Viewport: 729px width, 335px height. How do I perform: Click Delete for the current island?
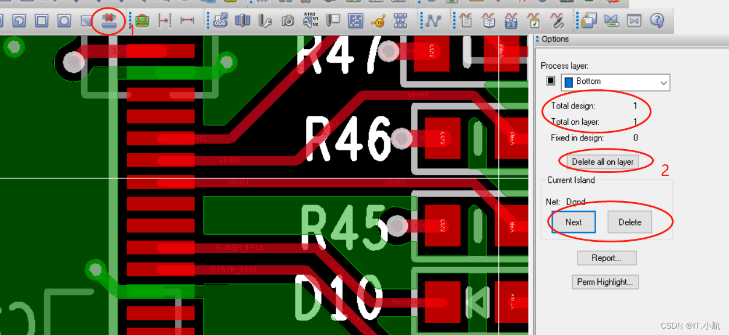tap(629, 222)
